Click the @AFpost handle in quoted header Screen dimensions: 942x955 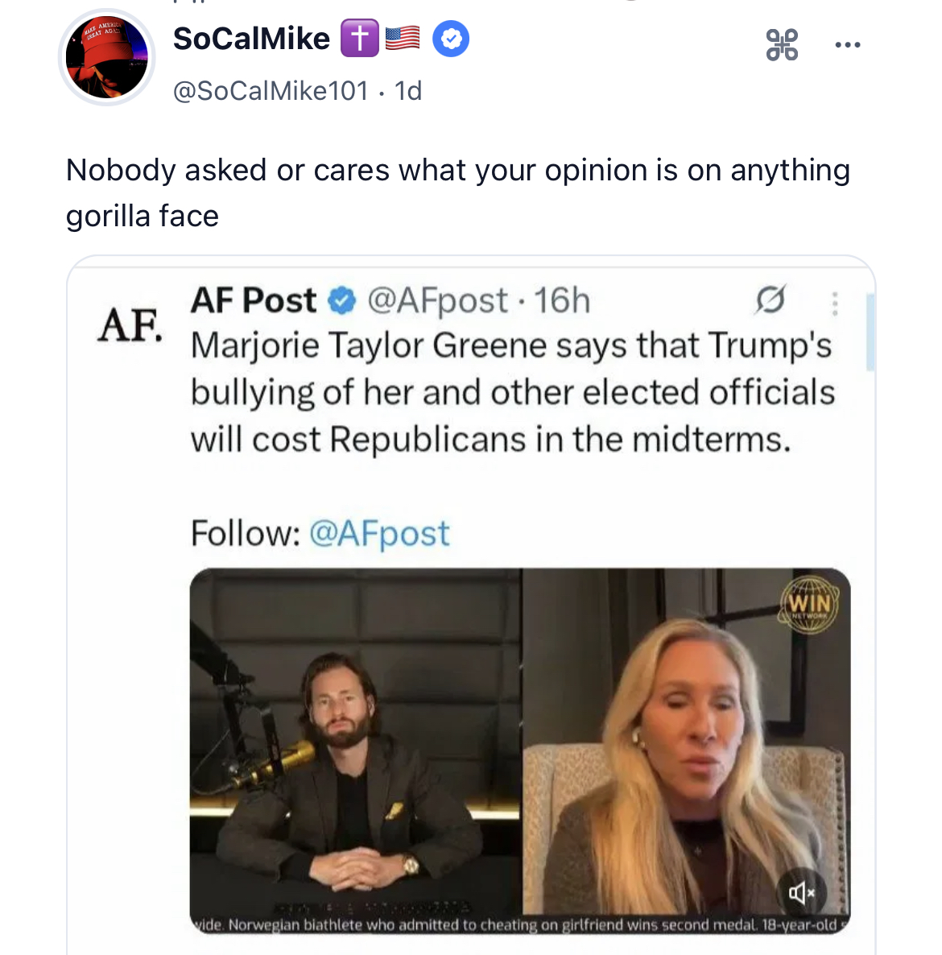(437, 300)
